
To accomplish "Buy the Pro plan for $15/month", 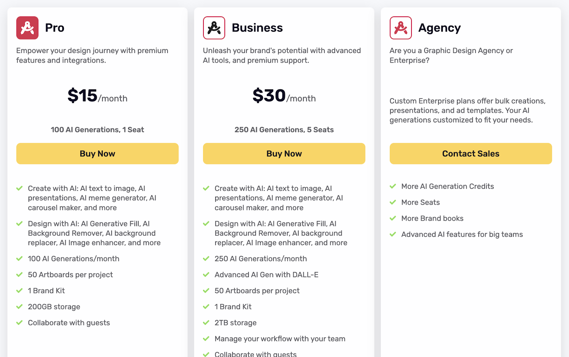I will point(97,154).
